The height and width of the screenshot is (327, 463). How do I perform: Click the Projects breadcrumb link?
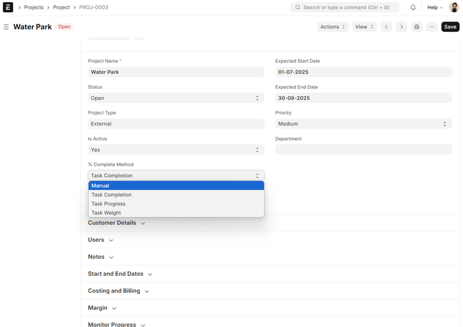[x=34, y=8]
